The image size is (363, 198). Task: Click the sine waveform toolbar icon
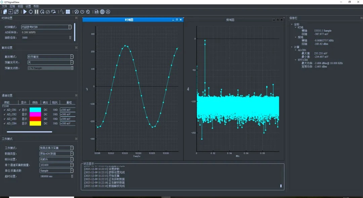62,12
